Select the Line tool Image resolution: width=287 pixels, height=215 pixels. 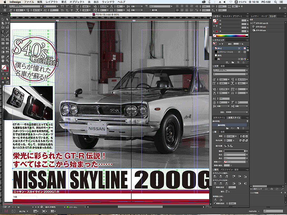tap(7, 32)
